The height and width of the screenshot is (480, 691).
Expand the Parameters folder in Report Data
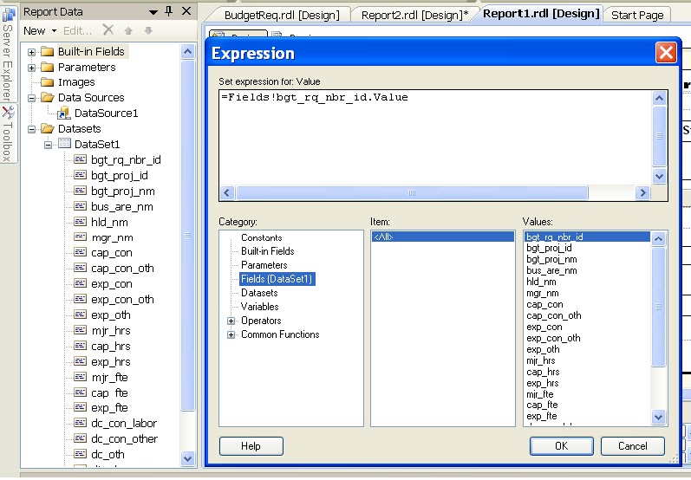(x=31, y=68)
